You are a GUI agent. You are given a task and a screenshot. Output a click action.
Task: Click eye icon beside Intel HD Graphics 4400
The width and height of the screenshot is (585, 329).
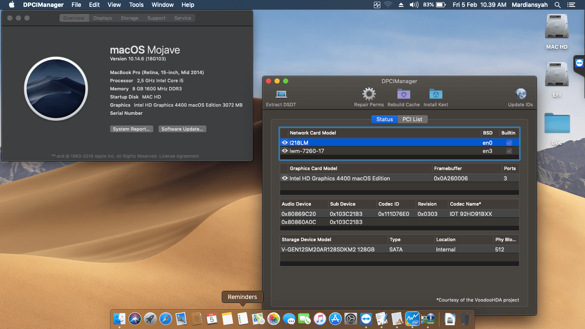(284, 178)
